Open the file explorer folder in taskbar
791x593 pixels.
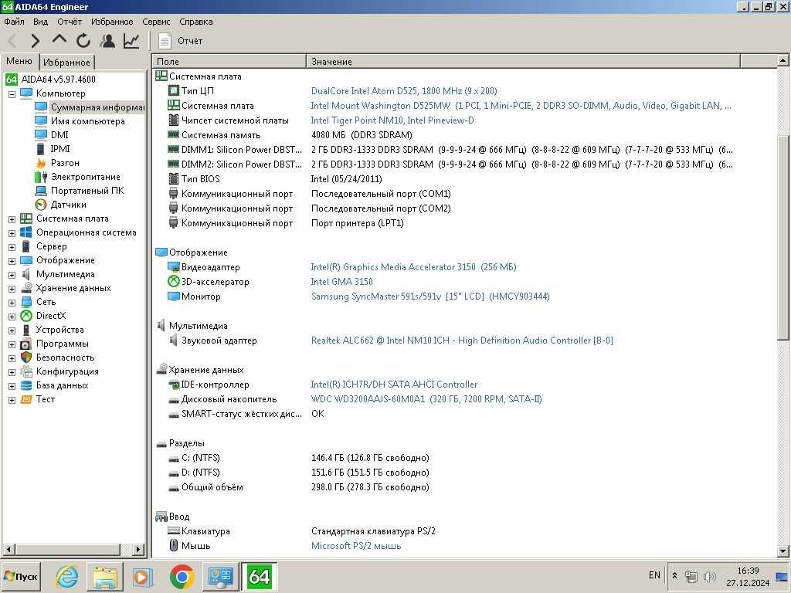click(105, 576)
